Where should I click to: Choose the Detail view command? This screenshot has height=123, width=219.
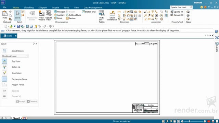point(58,18)
